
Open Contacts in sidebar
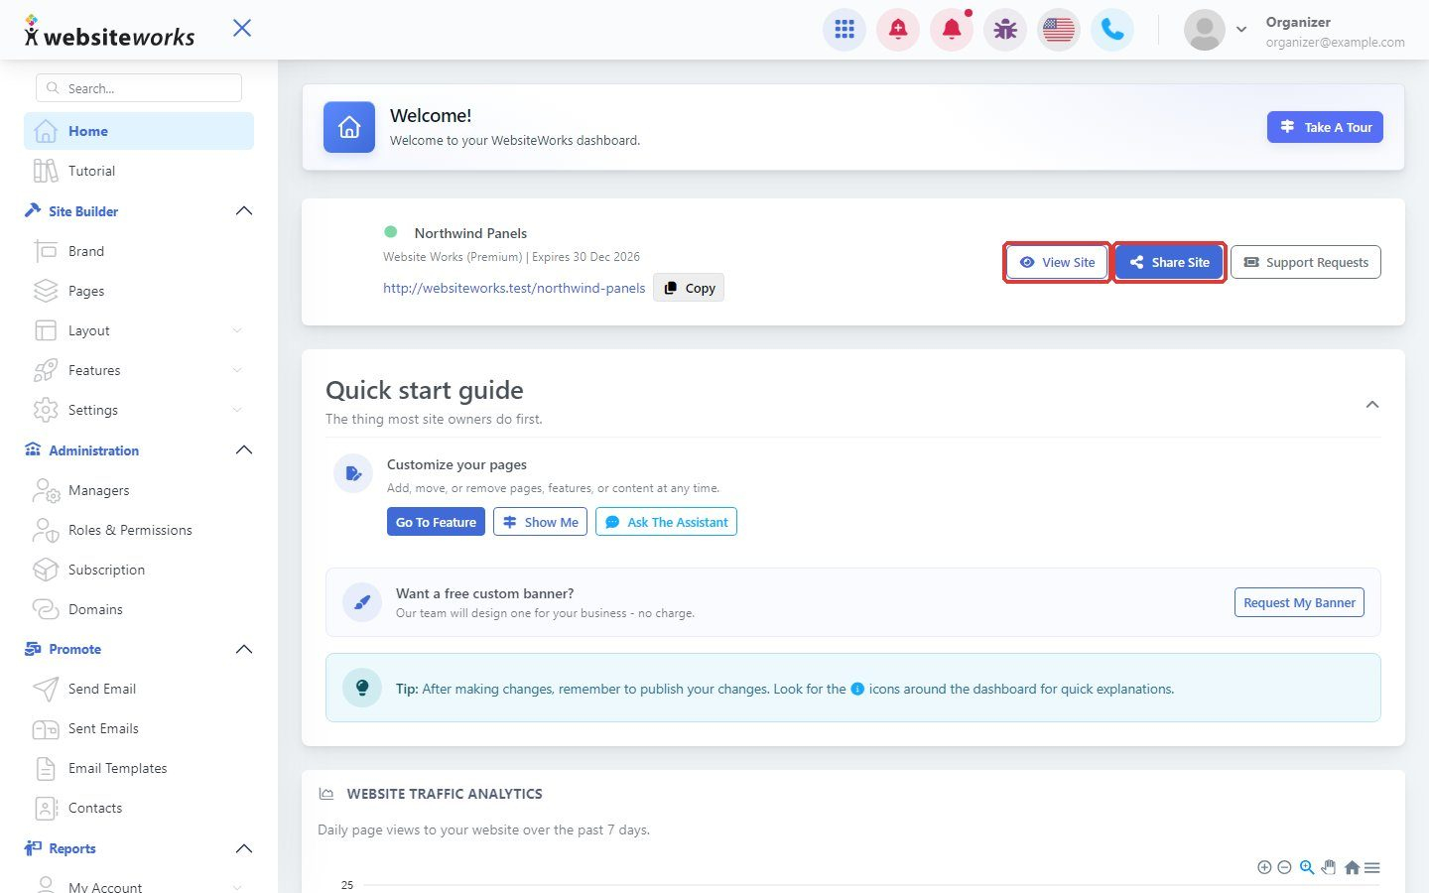(139, 808)
